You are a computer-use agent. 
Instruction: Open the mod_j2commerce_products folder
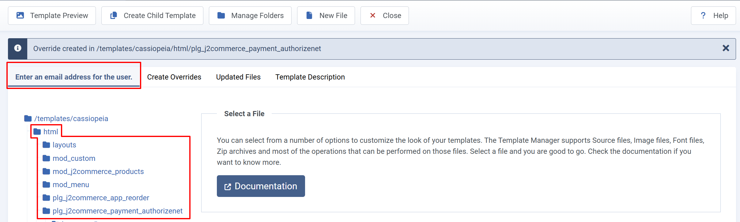click(93, 172)
